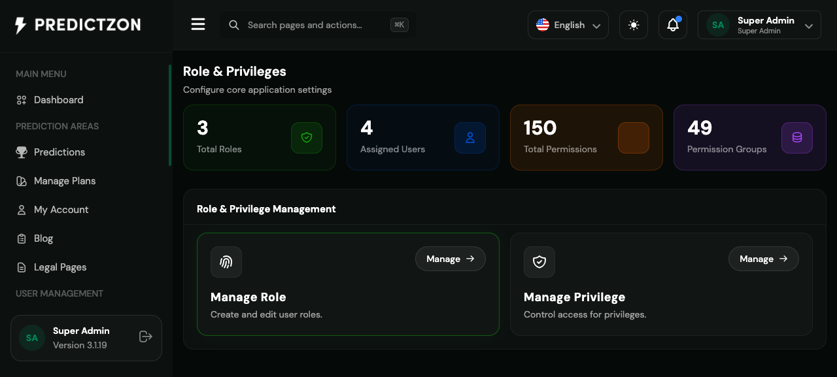The height and width of the screenshot is (377, 837).
Task: Click the SA avatar in the header
Action: pos(718,25)
